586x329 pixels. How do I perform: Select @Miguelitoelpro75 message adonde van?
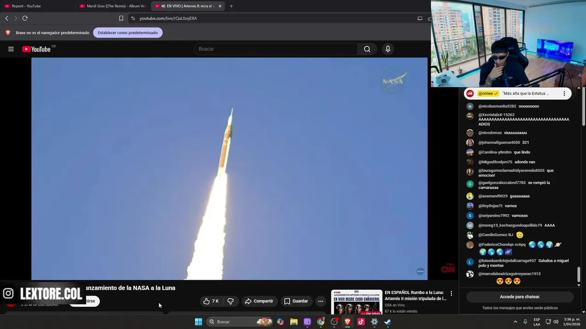click(506, 162)
